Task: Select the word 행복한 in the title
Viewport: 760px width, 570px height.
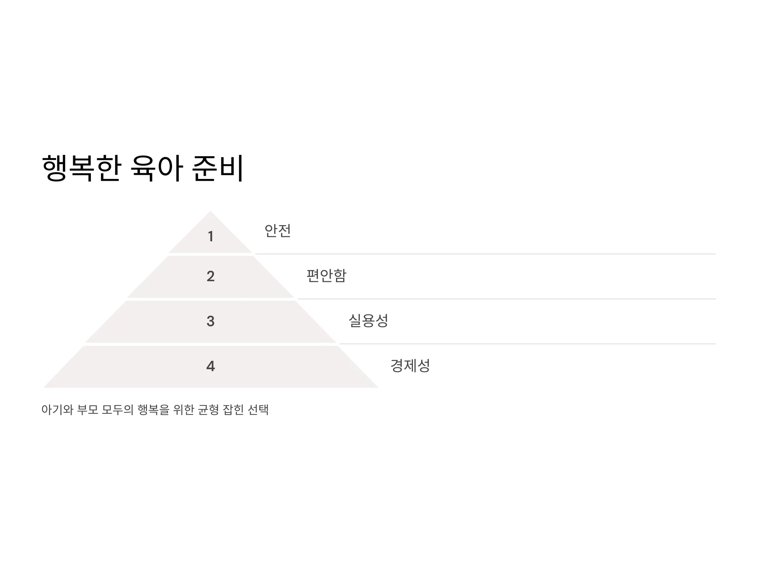Action: coord(81,168)
